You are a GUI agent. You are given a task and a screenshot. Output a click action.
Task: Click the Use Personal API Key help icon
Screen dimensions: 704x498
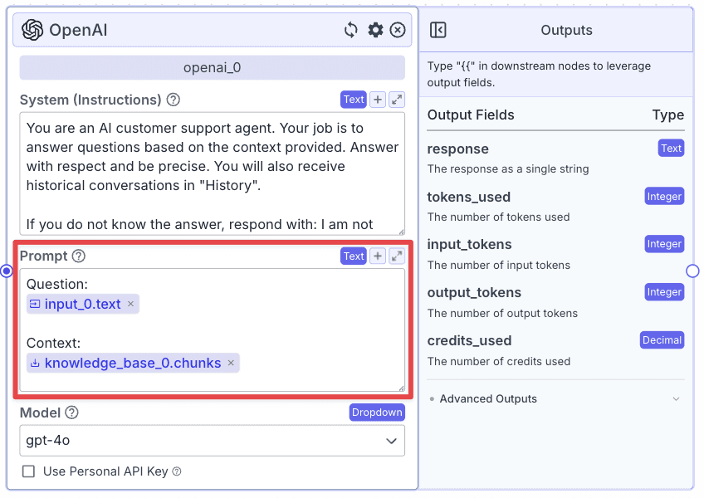point(177,471)
